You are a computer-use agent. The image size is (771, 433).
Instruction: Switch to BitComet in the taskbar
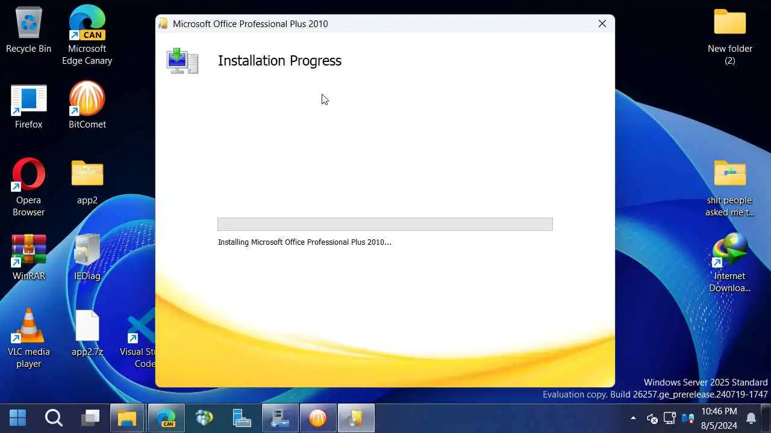tap(317, 417)
